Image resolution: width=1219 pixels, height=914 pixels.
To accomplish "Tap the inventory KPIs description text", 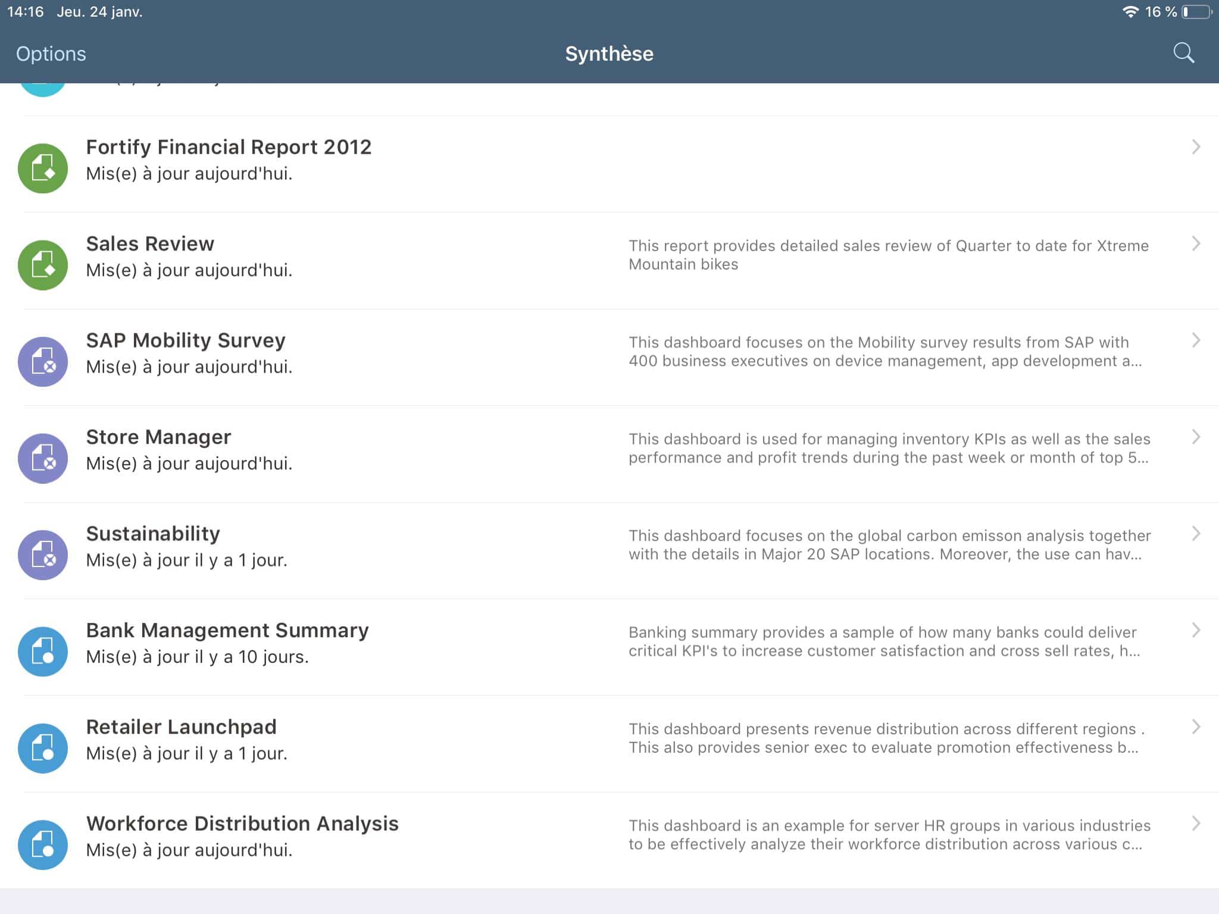I will 889,448.
